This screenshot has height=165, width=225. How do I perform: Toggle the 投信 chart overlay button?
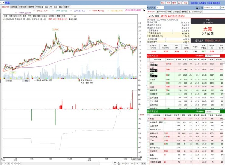(15, 16)
